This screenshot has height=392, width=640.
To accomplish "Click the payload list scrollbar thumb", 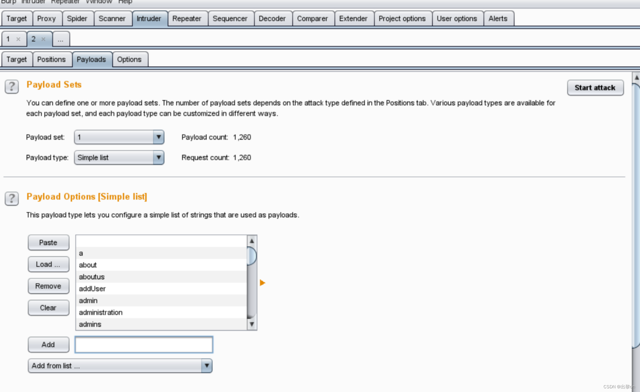I will coord(252,256).
